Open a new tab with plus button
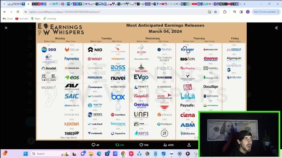 tap(244, 4)
